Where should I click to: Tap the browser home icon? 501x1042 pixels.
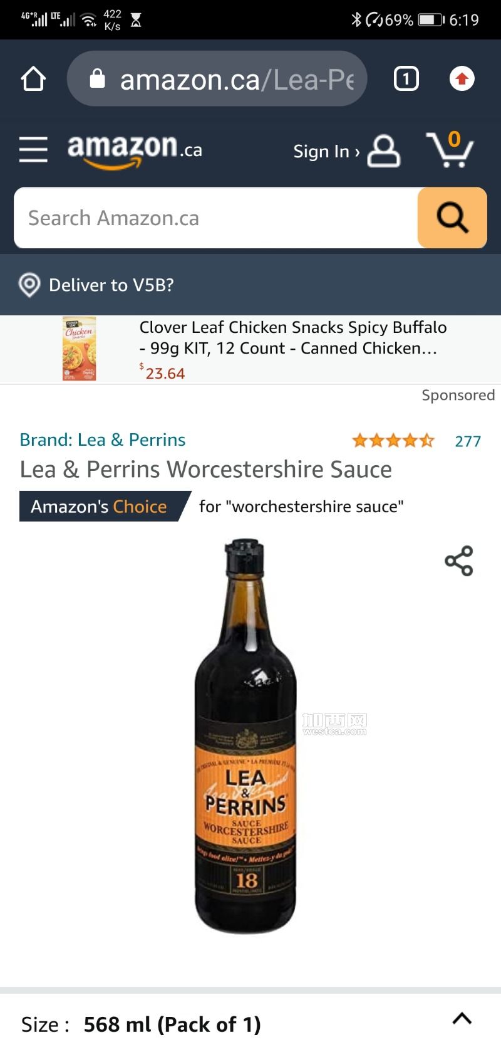(x=33, y=79)
